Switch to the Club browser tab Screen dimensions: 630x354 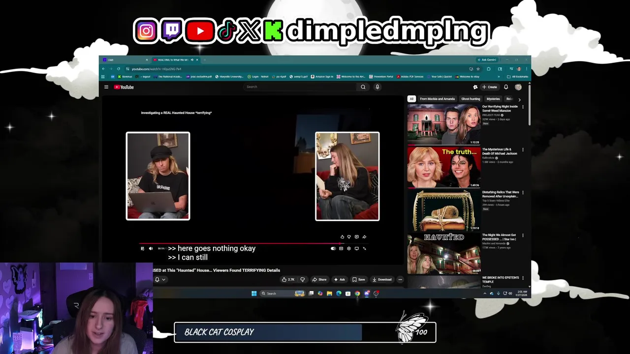(x=125, y=60)
